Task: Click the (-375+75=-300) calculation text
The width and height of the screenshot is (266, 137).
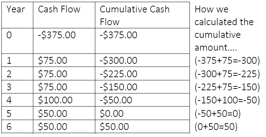Action: (x=227, y=61)
